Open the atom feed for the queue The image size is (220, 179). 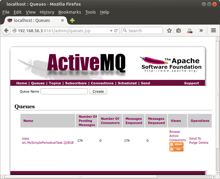(x=176, y=144)
